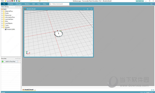155x93 pixels.
Task: Expand the Resources folder node
Action: [2, 15]
